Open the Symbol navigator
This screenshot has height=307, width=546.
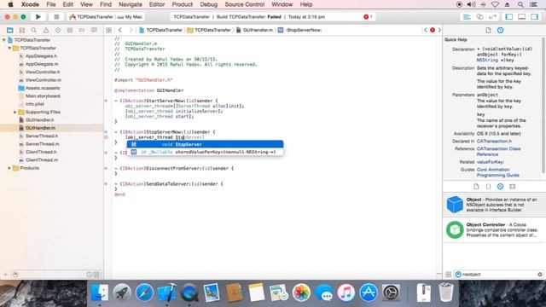22,31
